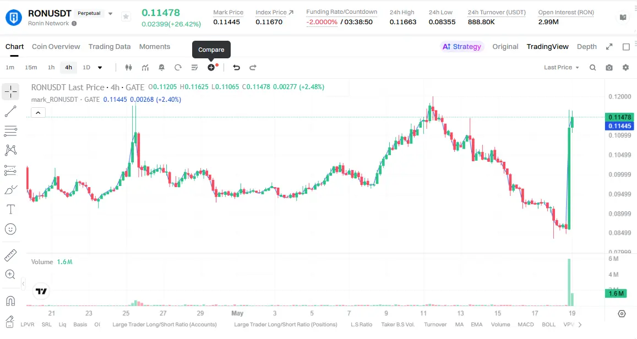Image resolution: width=637 pixels, height=339 pixels.
Task: Toggle lock all drawing tools
Action: [10, 321]
